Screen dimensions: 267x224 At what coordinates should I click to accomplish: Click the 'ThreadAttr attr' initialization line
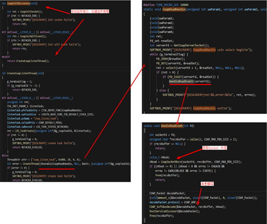click(x=44, y=160)
